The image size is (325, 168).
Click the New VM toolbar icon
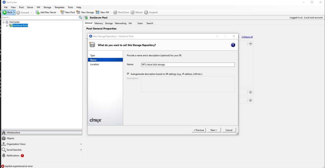pos(98,12)
